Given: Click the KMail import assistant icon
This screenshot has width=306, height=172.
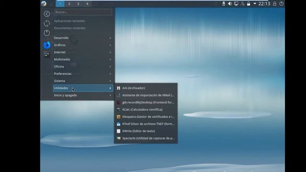Looking at the screenshot, I should click(x=119, y=95).
